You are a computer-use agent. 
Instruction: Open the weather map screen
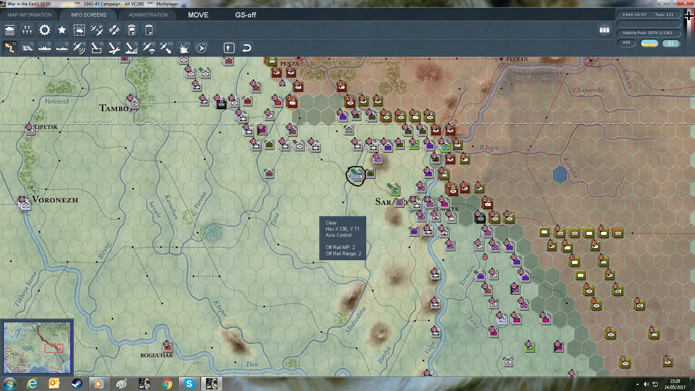(79, 30)
